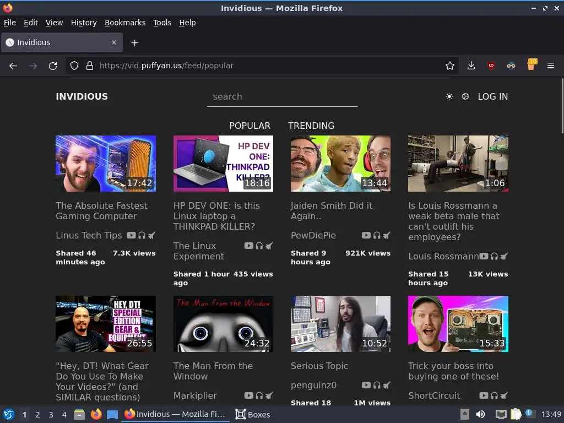Open the Bookmarks menu
The width and height of the screenshot is (564, 423).
(125, 23)
